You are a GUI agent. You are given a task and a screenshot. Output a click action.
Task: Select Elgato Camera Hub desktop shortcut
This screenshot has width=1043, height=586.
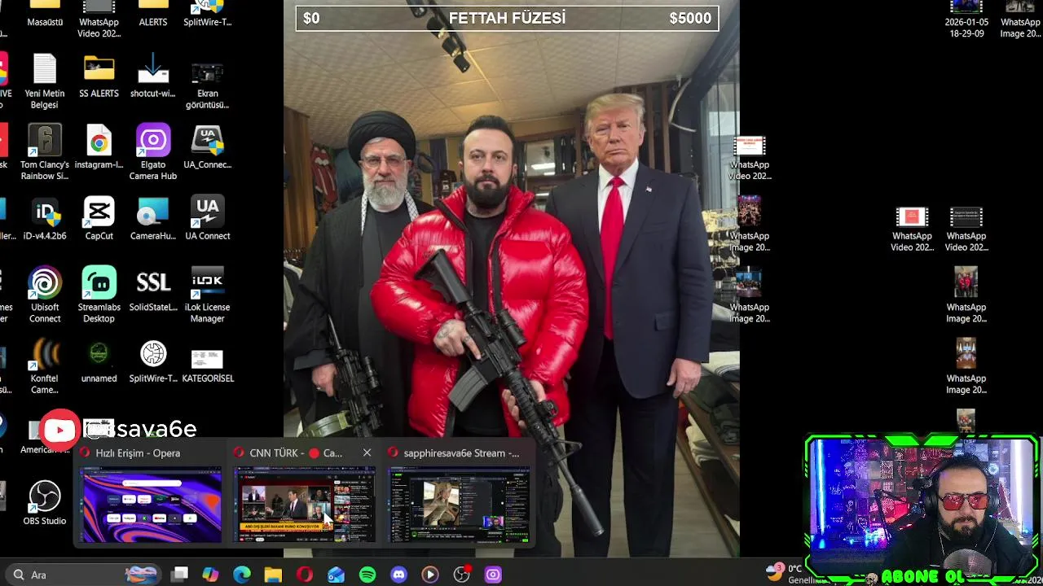point(153,152)
